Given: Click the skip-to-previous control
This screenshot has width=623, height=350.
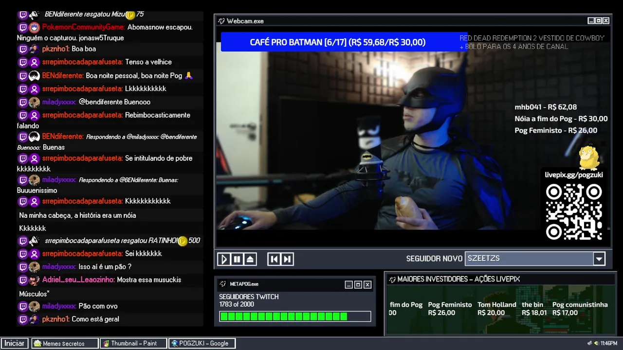Looking at the screenshot, I should (x=275, y=259).
